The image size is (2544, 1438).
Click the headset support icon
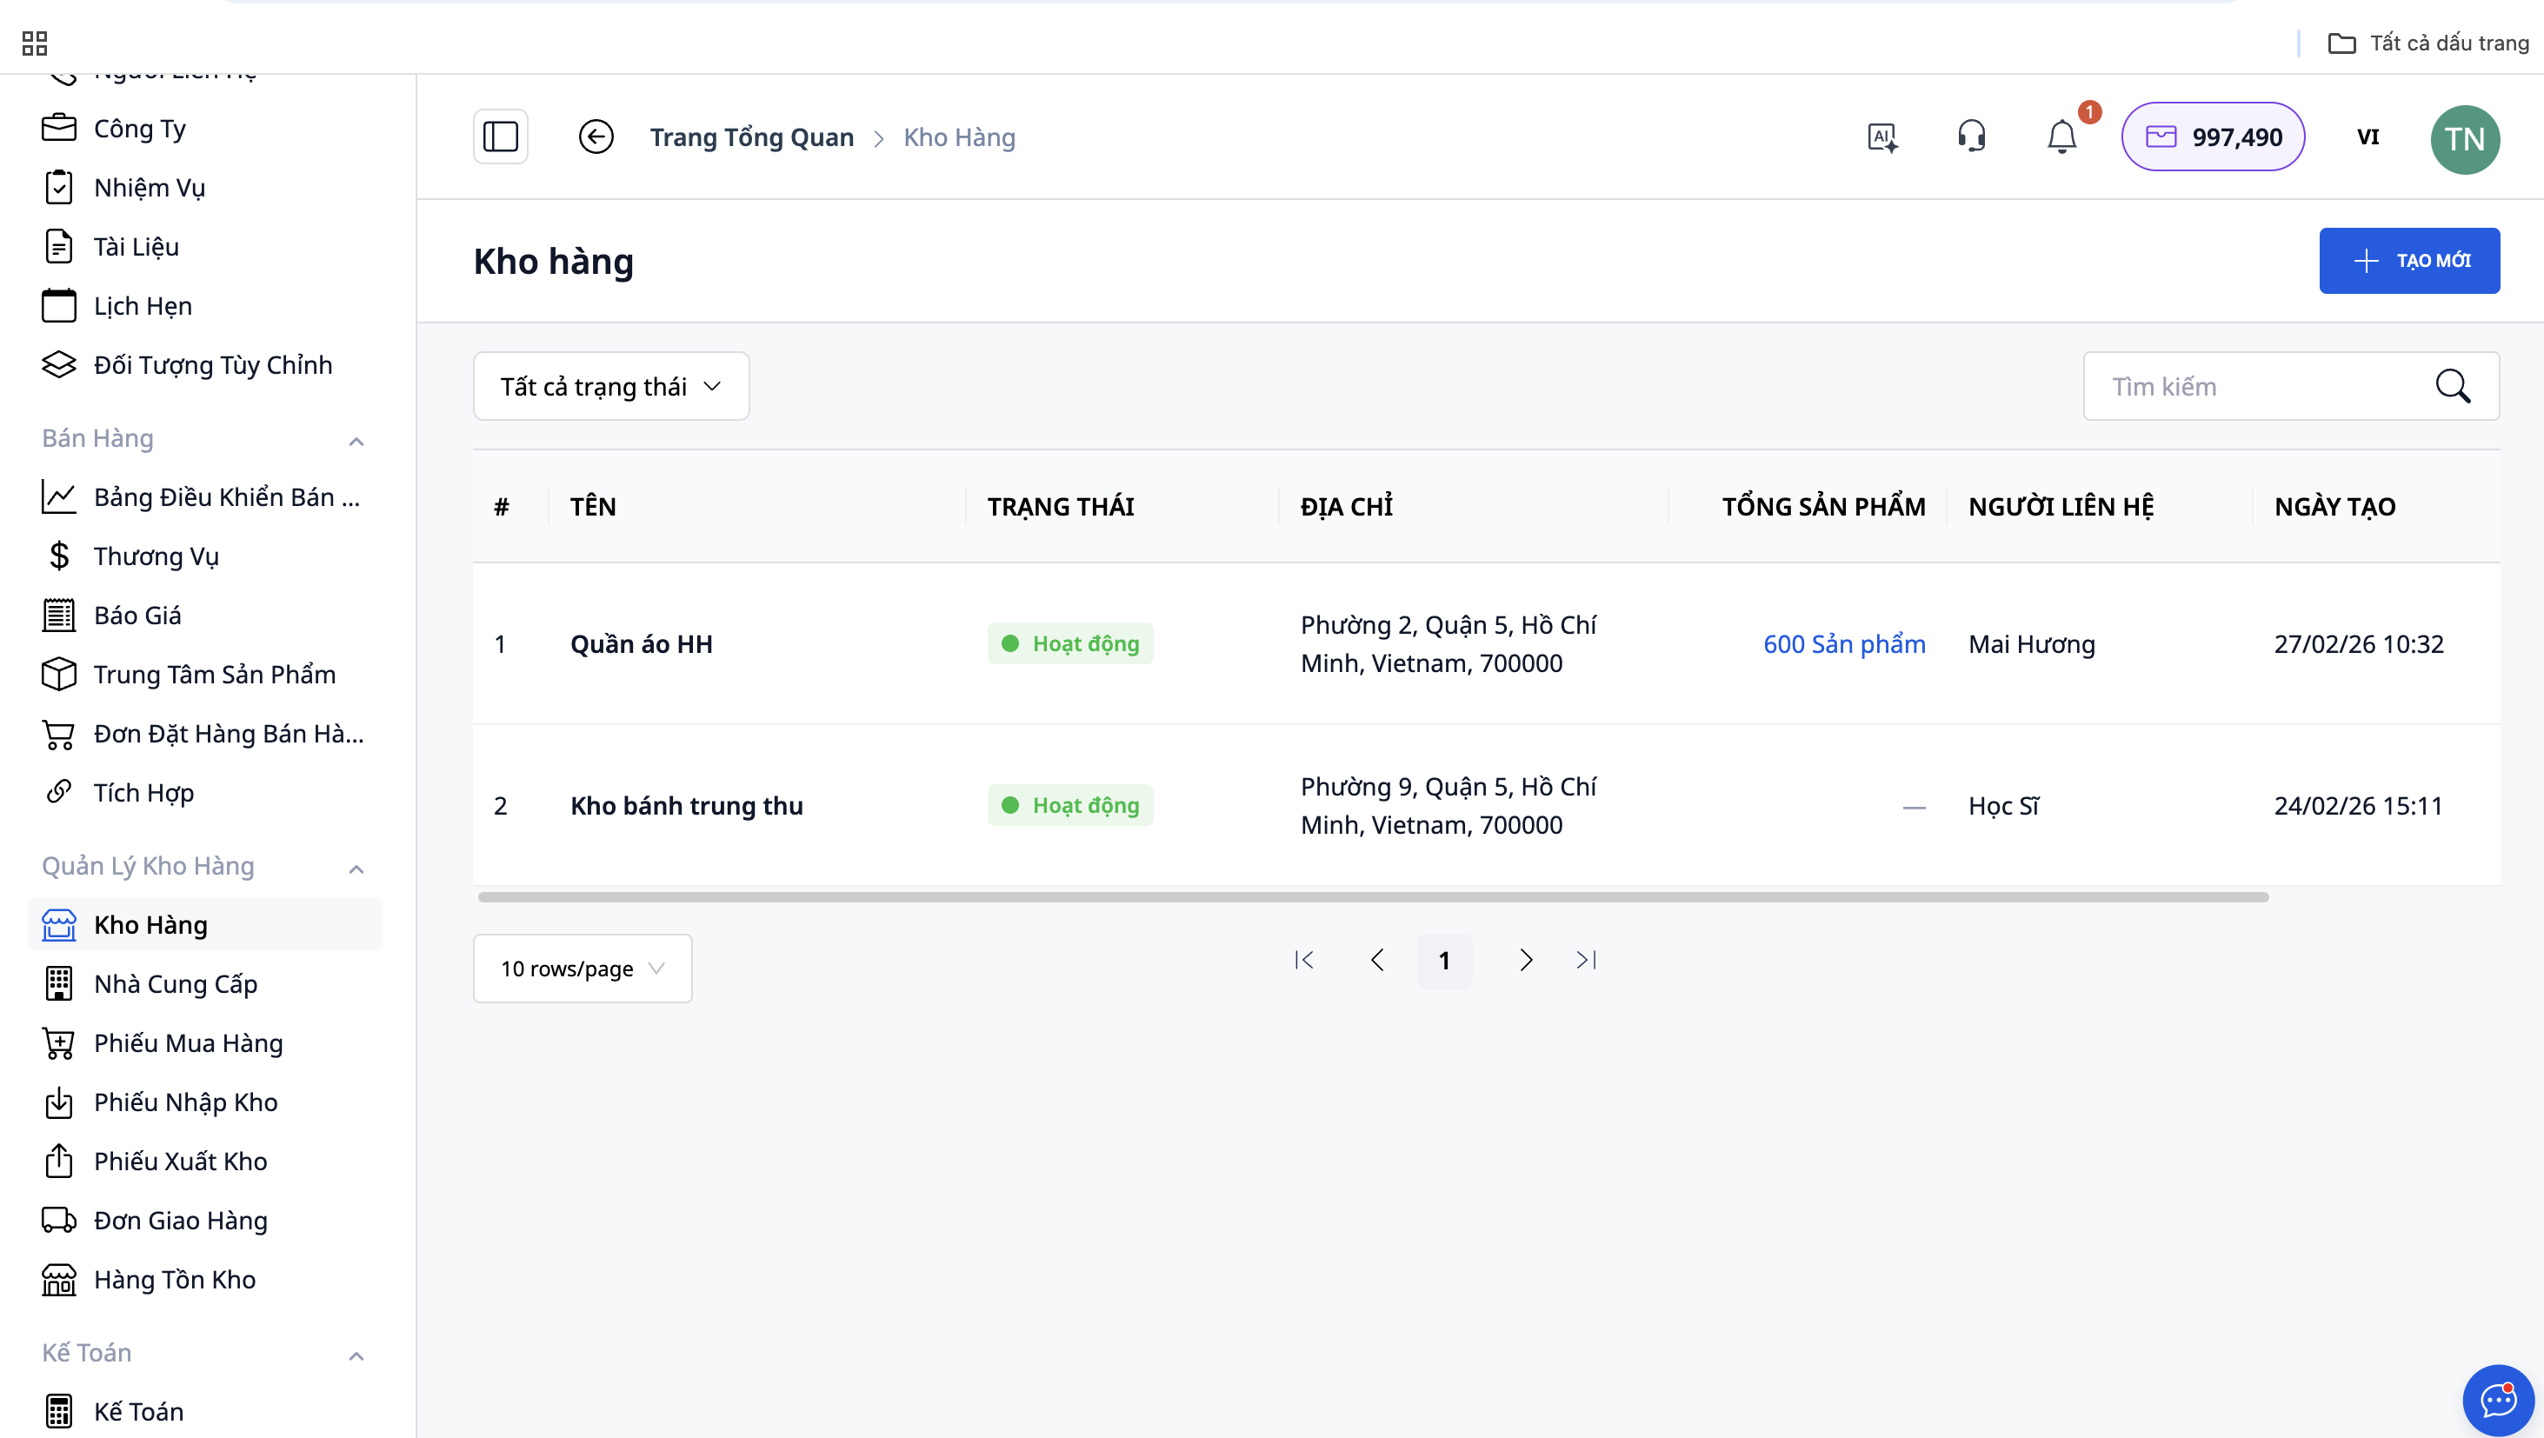click(1971, 136)
